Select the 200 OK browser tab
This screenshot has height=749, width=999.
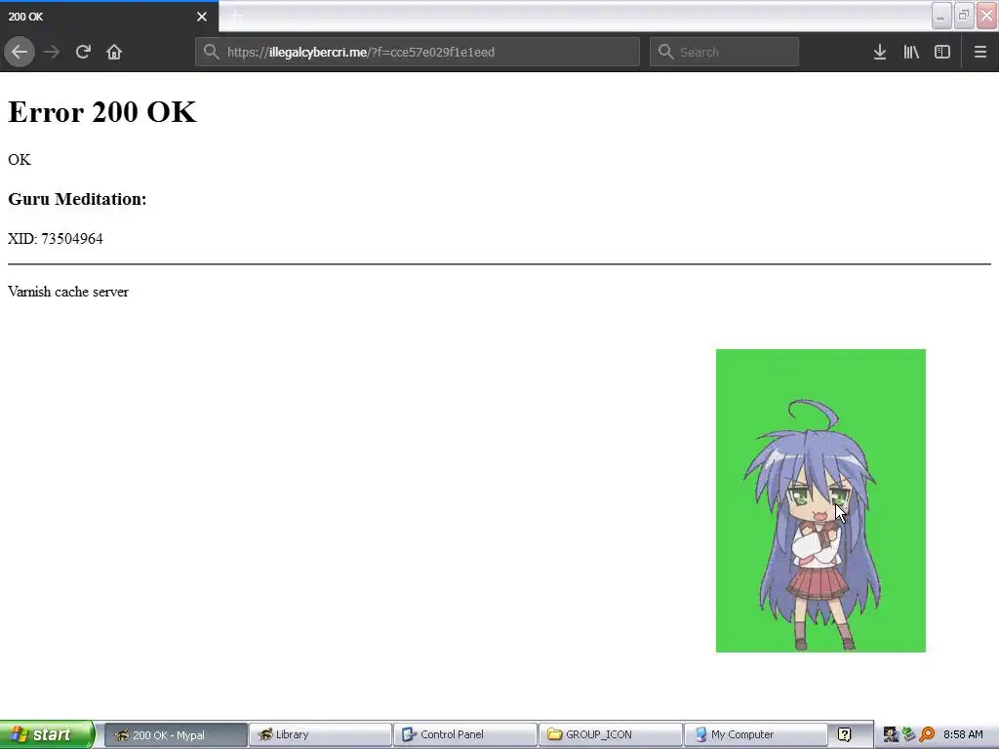coord(109,17)
